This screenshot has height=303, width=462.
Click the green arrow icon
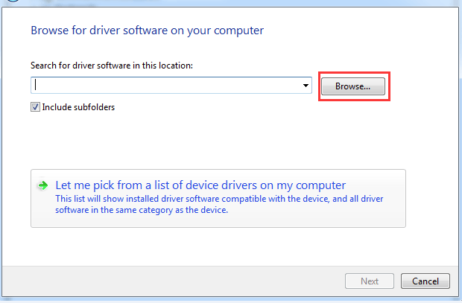[43, 185]
